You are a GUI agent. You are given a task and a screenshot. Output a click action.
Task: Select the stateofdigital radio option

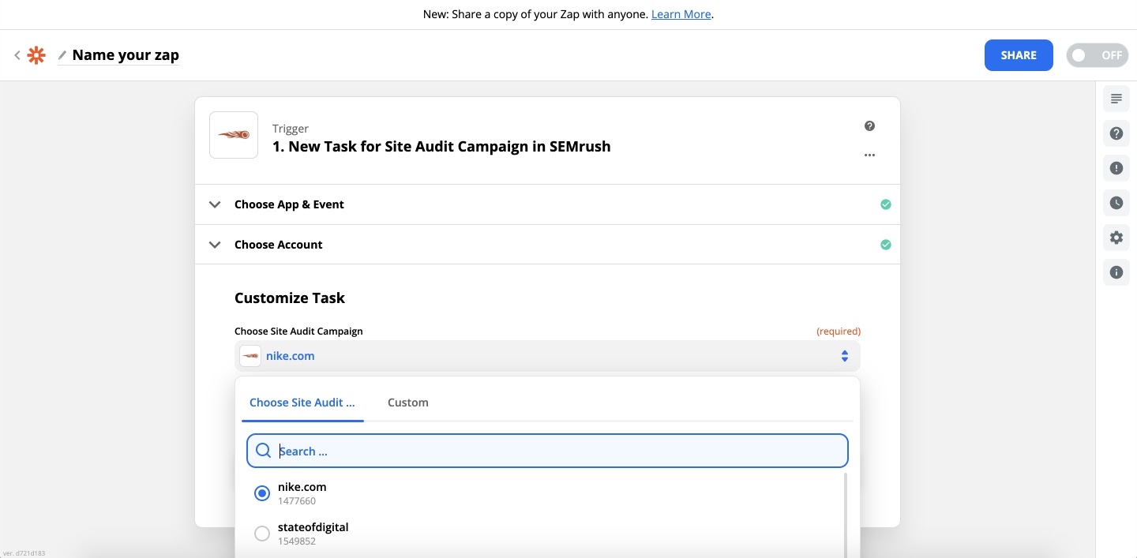tap(262, 534)
